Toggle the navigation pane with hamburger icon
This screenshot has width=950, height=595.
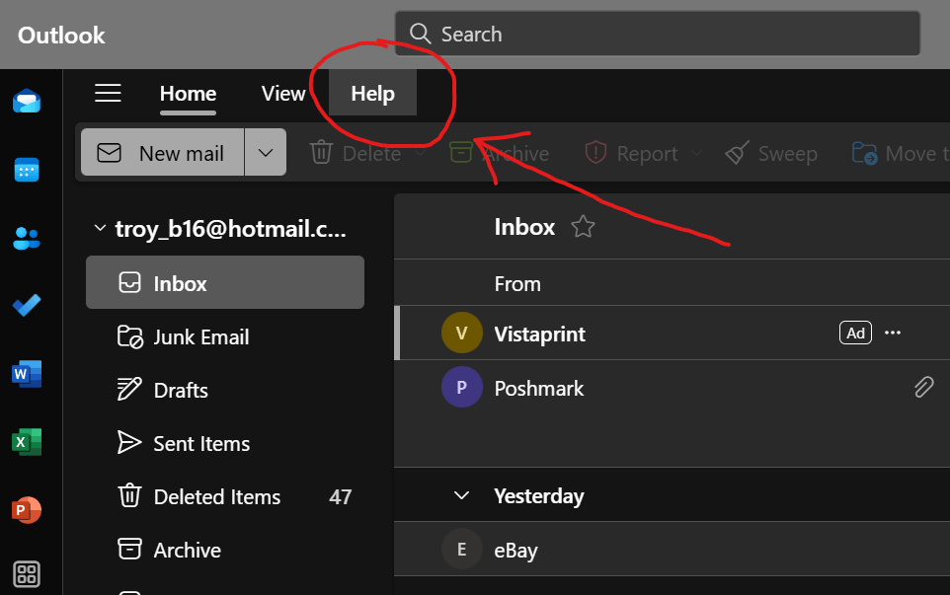108,93
